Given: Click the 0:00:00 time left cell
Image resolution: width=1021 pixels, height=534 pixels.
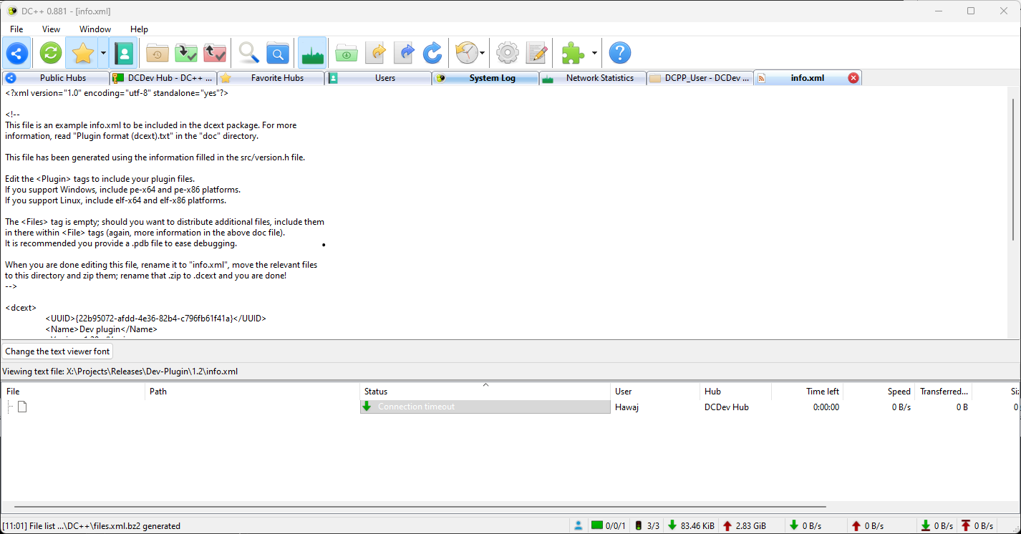Looking at the screenshot, I should (826, 407).
